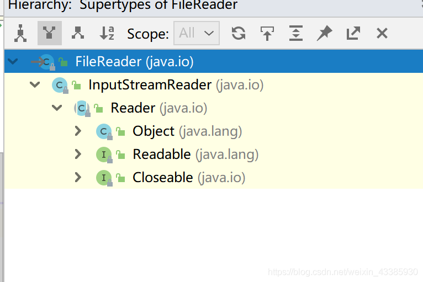Screen dimensions: 423x282
Task: Click the InputStreamReader class icon
Action: (x=59, y=85)
